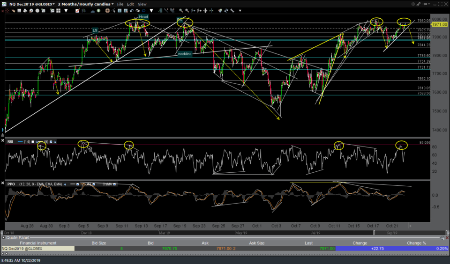450x264 pixels.
Task: Click the timeline scroll left arrow
Action: pos(2,233)
